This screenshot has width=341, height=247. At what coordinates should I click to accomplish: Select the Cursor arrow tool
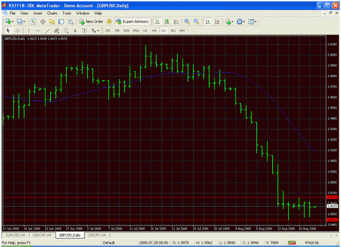point(8,31)
